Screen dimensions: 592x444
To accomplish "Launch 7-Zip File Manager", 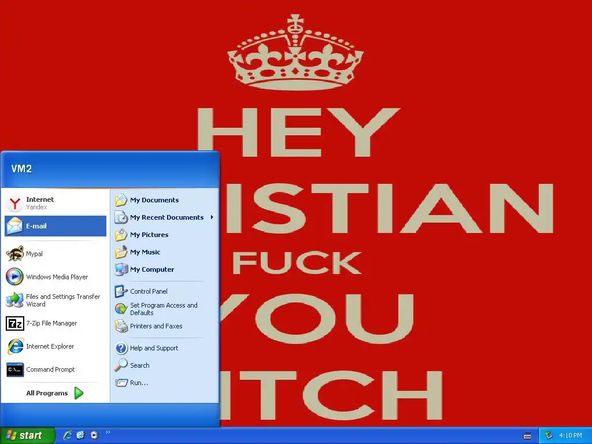I will pos(55,323).
